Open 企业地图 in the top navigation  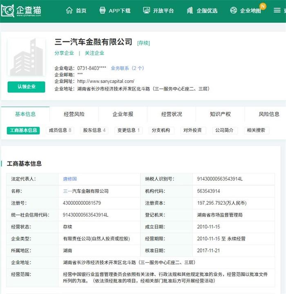point(250,11)
